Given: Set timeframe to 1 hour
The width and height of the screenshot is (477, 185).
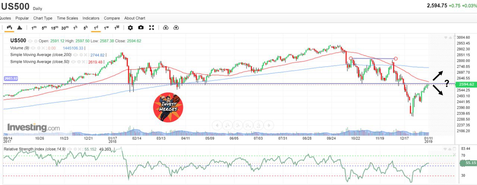Looking at the screenshot, I should 75,28.
